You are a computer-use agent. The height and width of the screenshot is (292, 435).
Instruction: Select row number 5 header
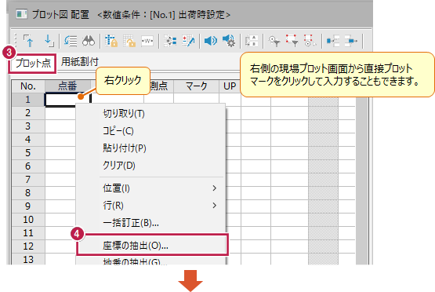[27, 153]
